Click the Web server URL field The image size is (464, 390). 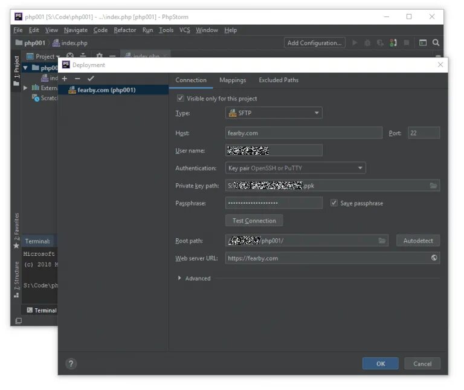[x=332, y=258]
